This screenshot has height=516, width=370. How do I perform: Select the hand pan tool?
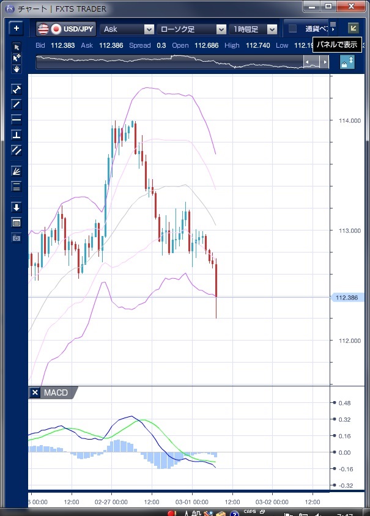17,68
